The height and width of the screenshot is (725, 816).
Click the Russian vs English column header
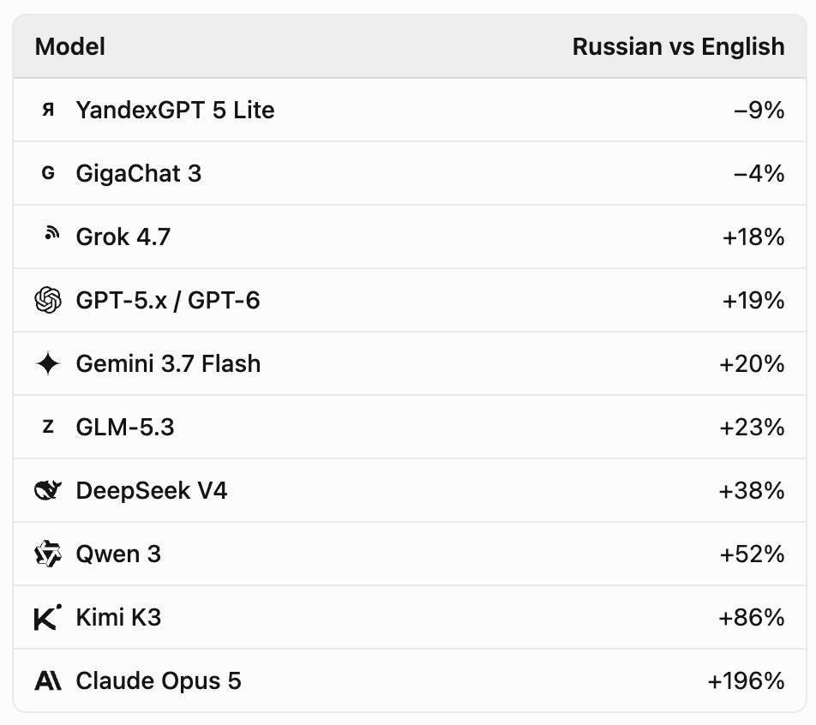click(x=679, y=46)
